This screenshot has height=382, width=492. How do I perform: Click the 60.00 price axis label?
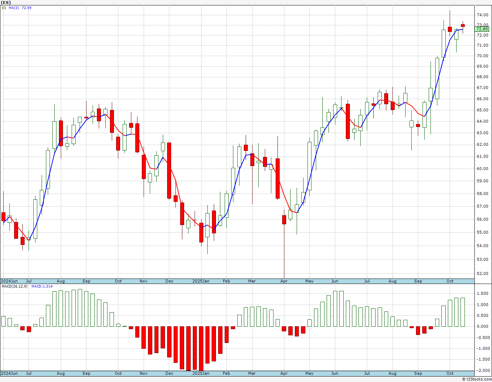pos(483,169)
